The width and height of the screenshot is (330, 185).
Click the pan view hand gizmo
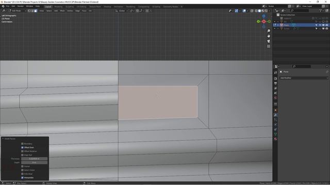269,36
